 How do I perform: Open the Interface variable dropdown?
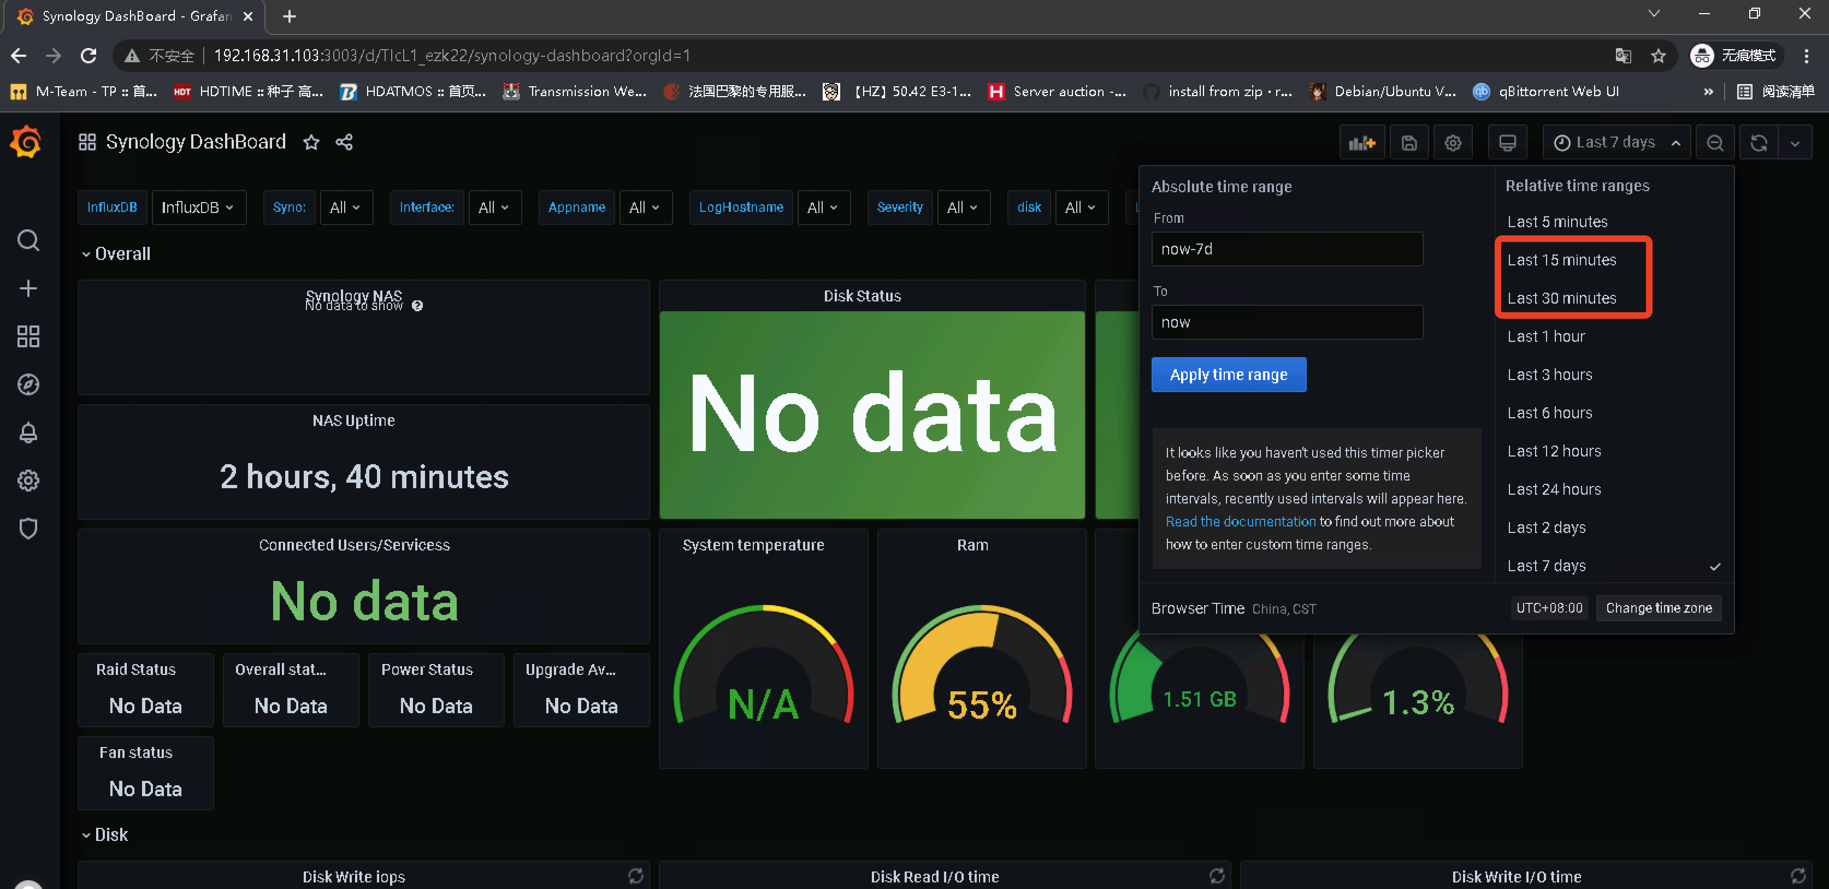click(x=494, y=207)
